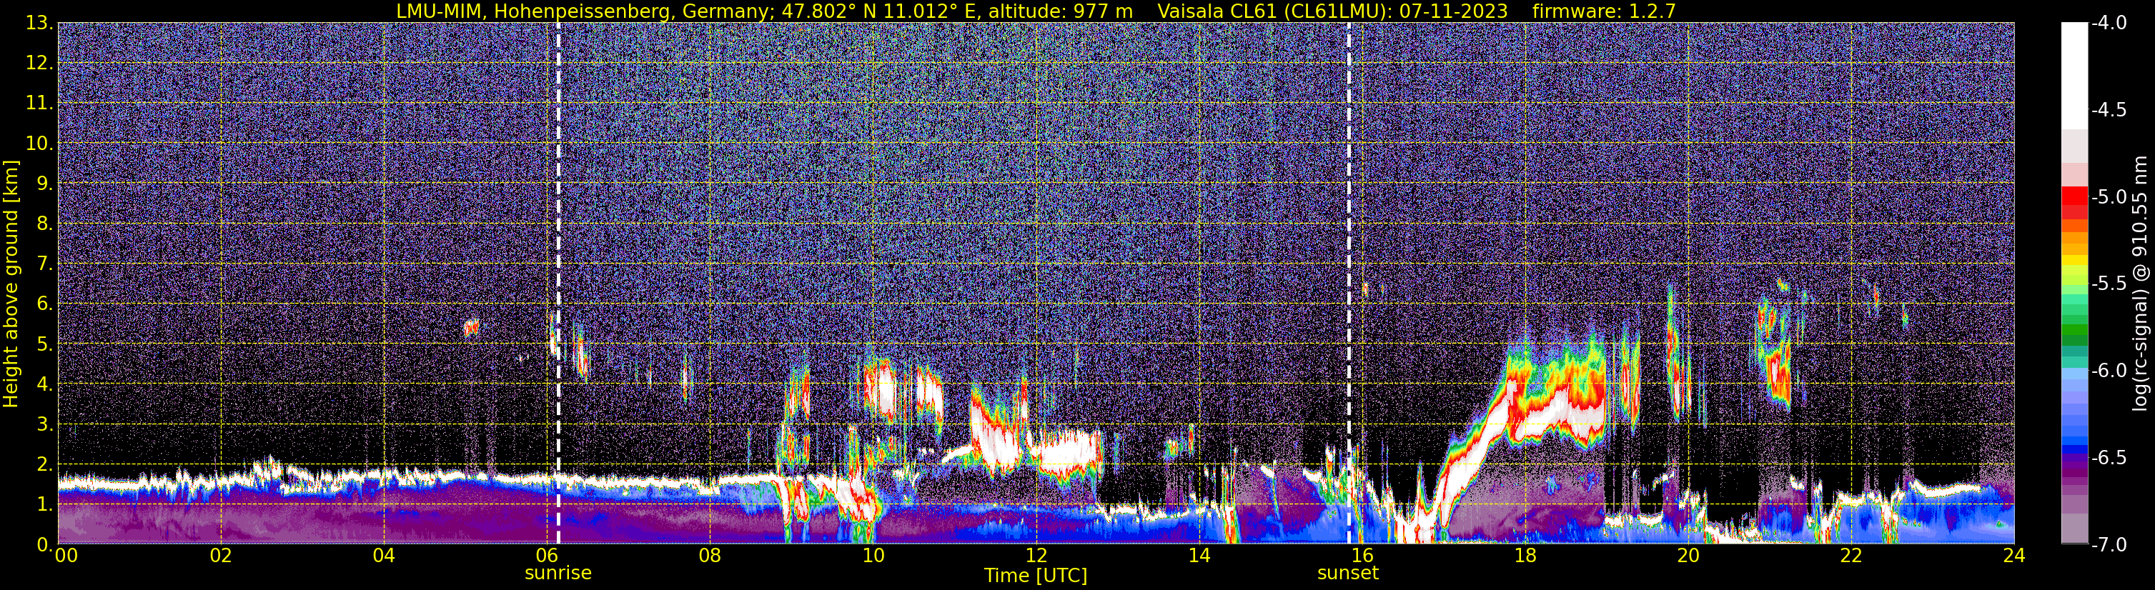Click the height axis tick '10.'
Viewport: 2155px width, 590px height.
click(39, 144)
